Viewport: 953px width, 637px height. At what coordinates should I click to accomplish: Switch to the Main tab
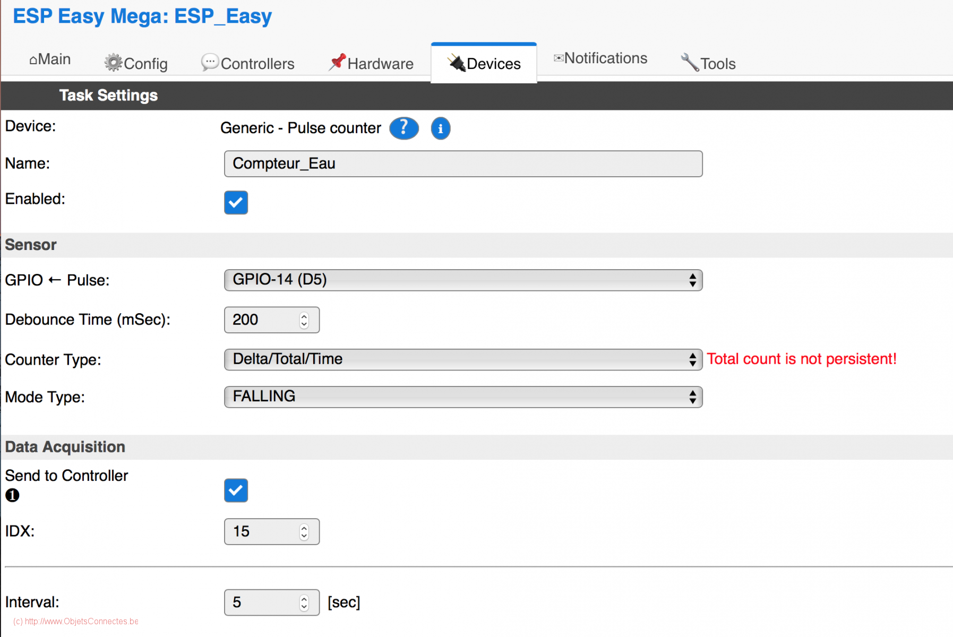point(50,59)
